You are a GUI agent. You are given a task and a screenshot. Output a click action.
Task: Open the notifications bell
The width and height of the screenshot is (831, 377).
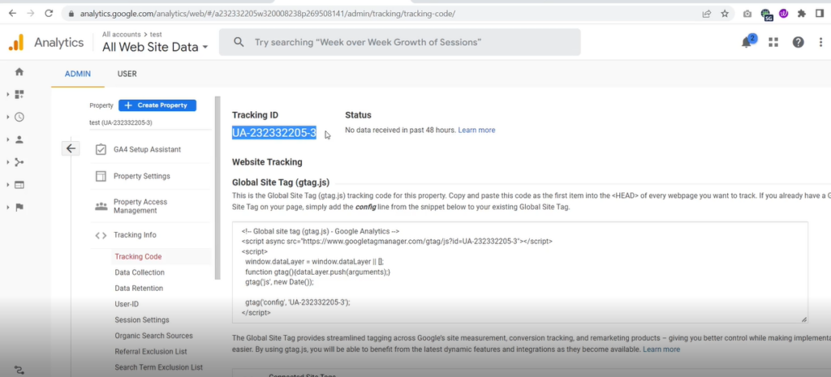tap(747, 42)
